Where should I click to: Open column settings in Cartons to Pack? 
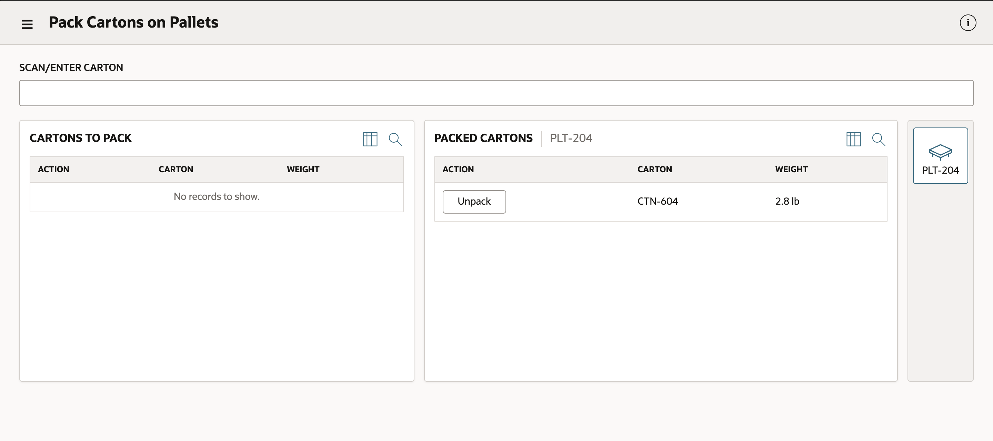(x=370, y=139)
